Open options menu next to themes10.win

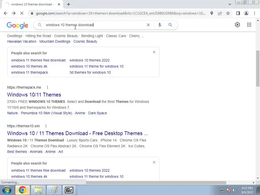(46, 126)
